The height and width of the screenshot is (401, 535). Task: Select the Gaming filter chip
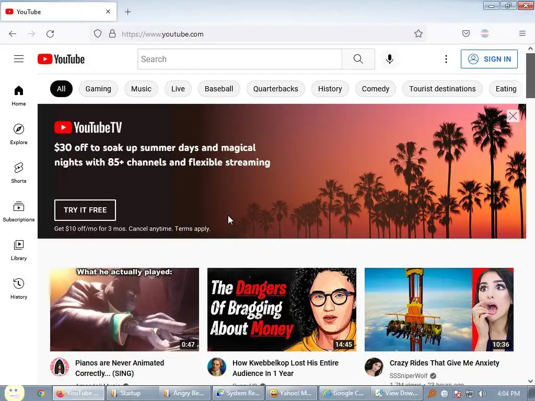[98, 89]
